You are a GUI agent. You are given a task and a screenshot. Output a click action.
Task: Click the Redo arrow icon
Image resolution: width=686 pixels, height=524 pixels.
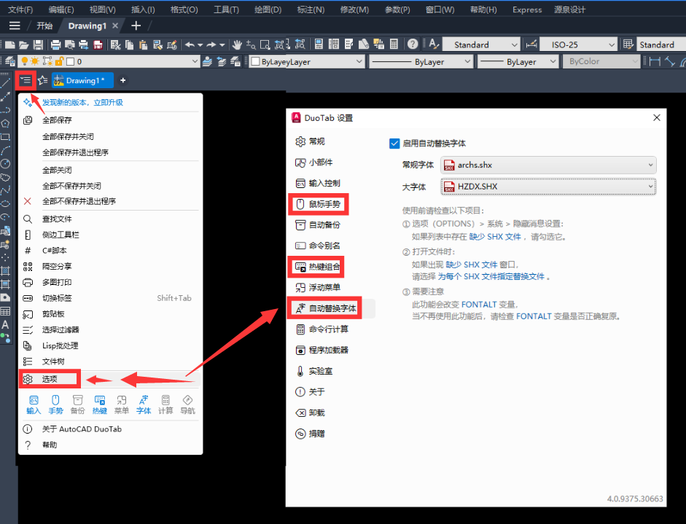[x=211, y=44]
